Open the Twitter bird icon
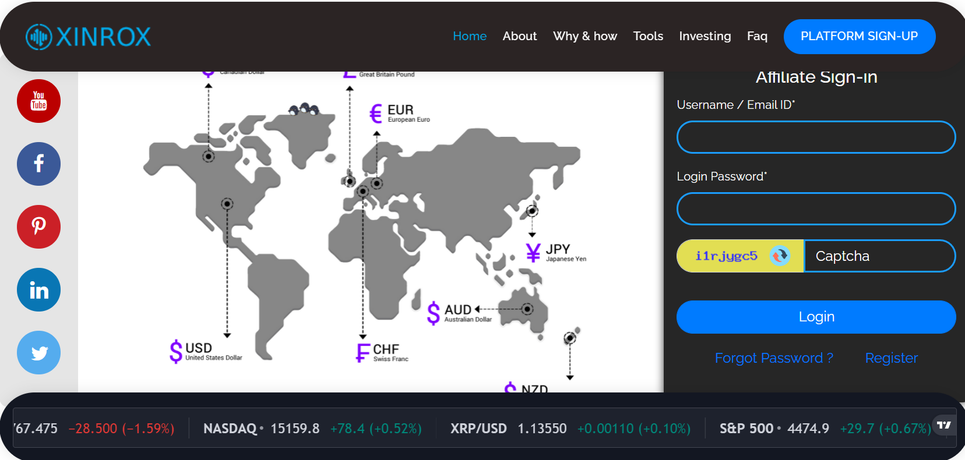965x460 pixels. tap(38, 353)
